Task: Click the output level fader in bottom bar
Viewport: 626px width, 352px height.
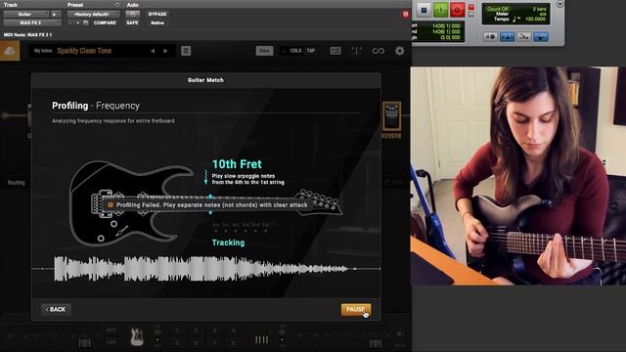Action: pyautogui.click(x=376, y=343)
